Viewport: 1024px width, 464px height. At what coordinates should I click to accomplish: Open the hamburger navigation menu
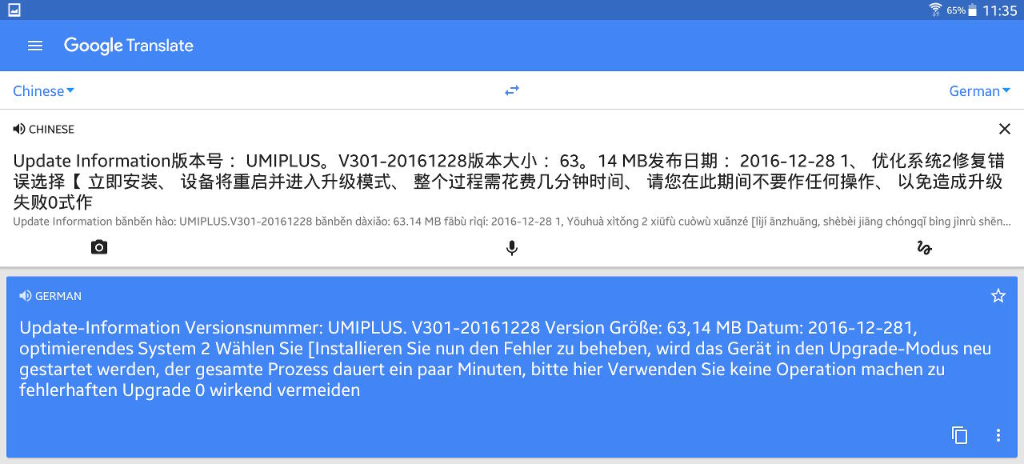tap(35, 46)
